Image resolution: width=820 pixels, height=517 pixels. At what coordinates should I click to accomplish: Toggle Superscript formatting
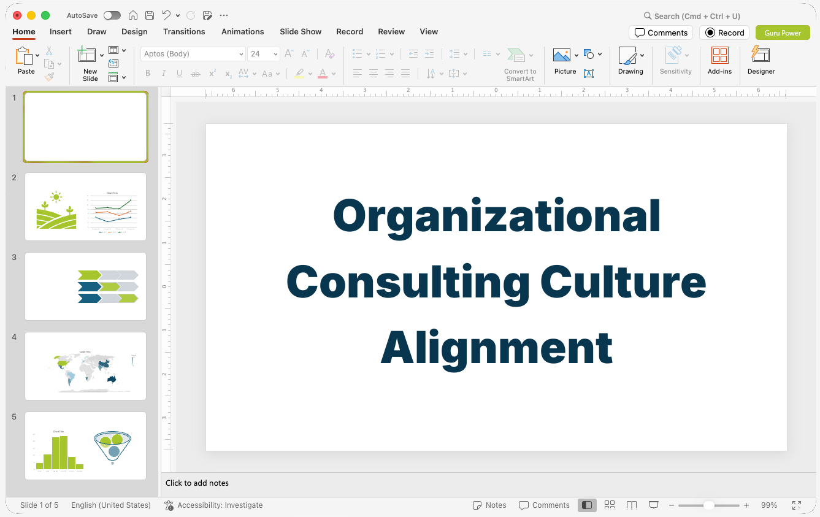[x=212, y=74]
